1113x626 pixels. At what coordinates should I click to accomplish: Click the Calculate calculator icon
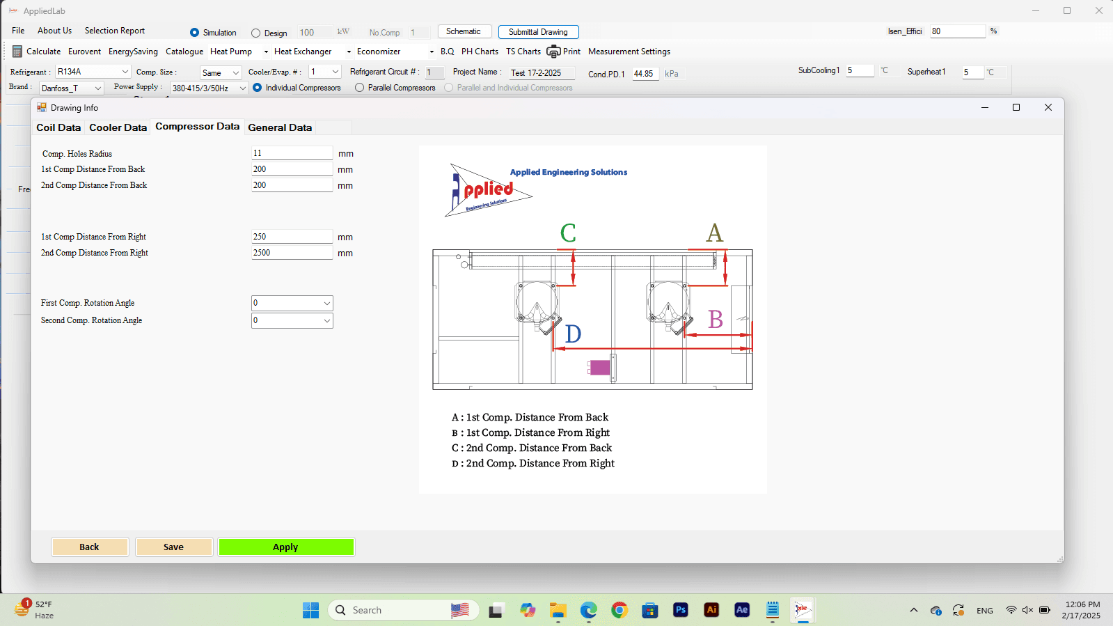(17, 52)
